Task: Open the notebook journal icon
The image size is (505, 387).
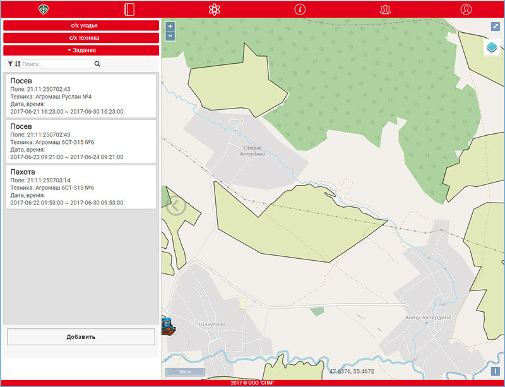Action: coord(129,9)
